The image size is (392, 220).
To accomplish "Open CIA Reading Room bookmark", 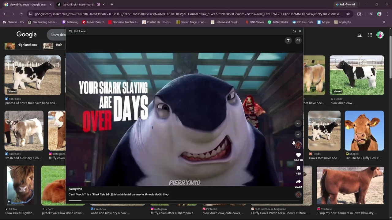I will [x=42, y=22].
